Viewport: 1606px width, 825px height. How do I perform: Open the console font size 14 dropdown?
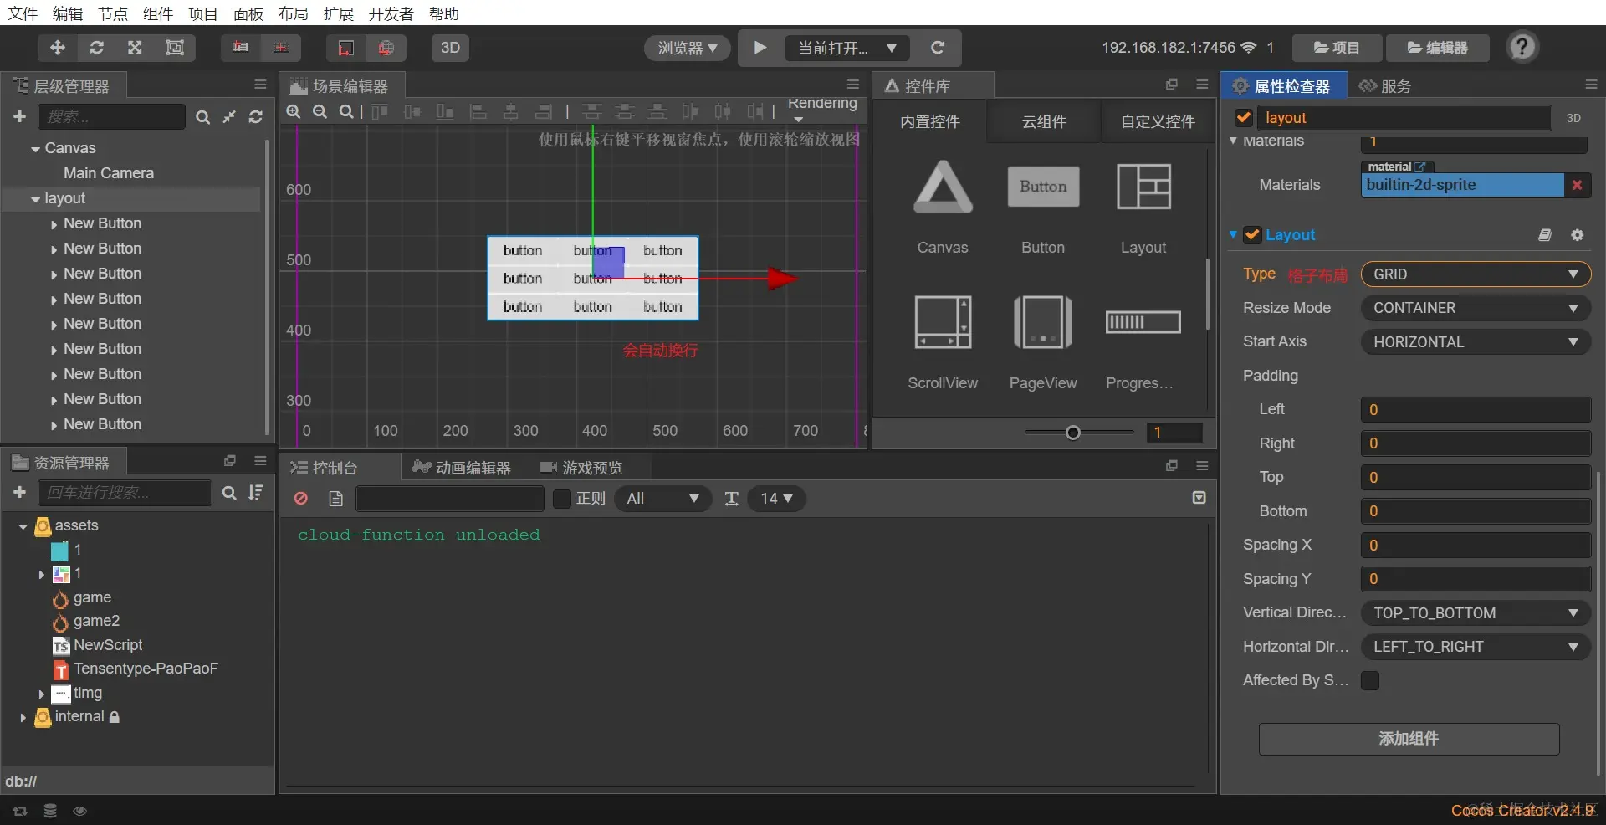click(776, 499)
